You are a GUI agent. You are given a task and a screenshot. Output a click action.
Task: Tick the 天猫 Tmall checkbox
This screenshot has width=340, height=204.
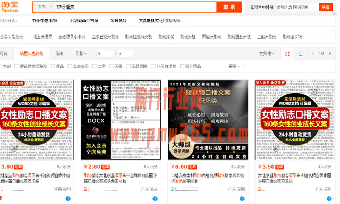[112, 66]
